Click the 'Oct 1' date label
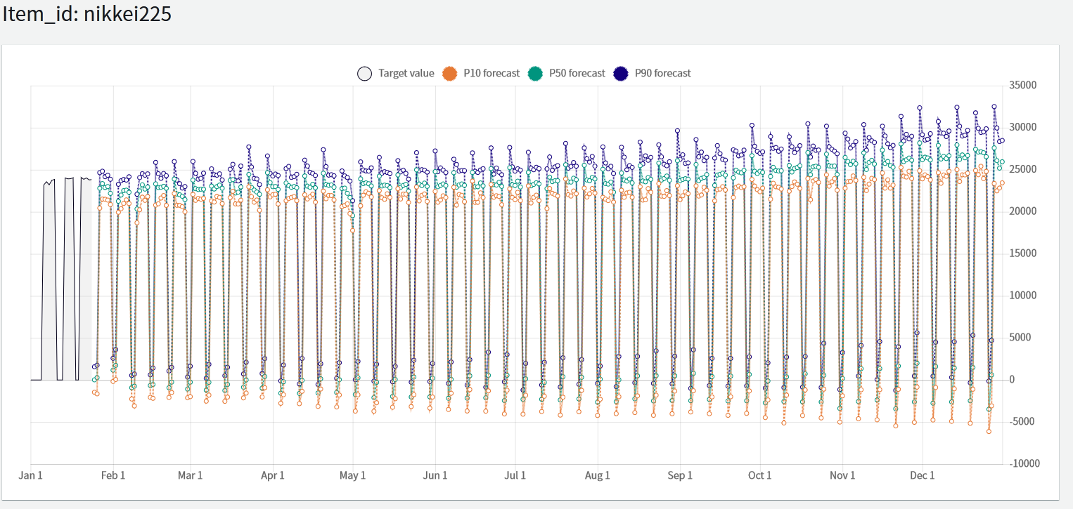The width and height of the screenshot is (1073, 509). pos(760,475)
